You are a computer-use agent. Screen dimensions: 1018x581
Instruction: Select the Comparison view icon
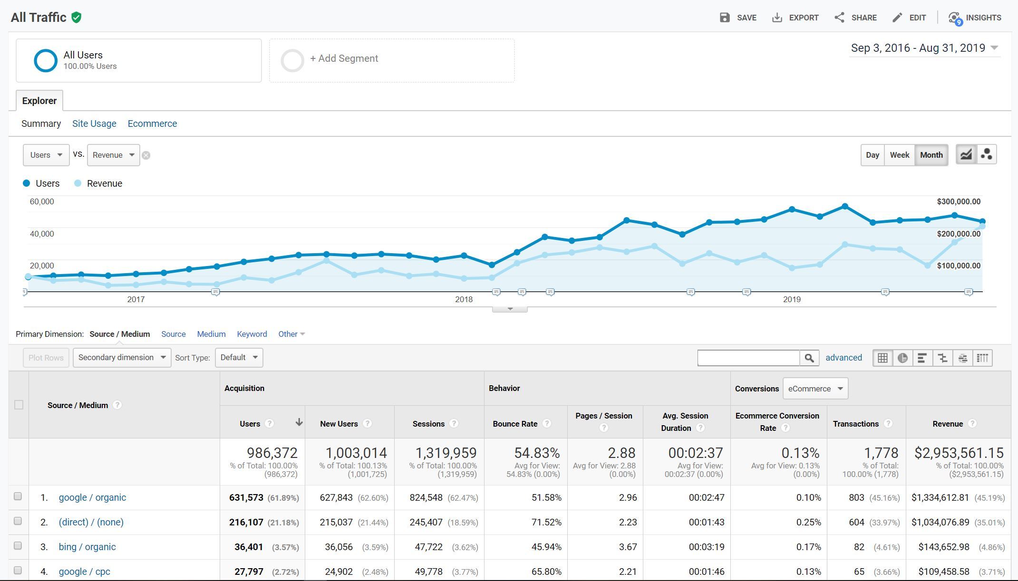942,358
